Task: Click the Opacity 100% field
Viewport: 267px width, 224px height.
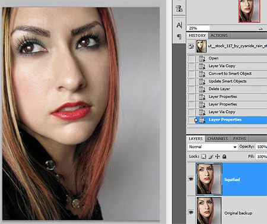Action: [261, 147]
